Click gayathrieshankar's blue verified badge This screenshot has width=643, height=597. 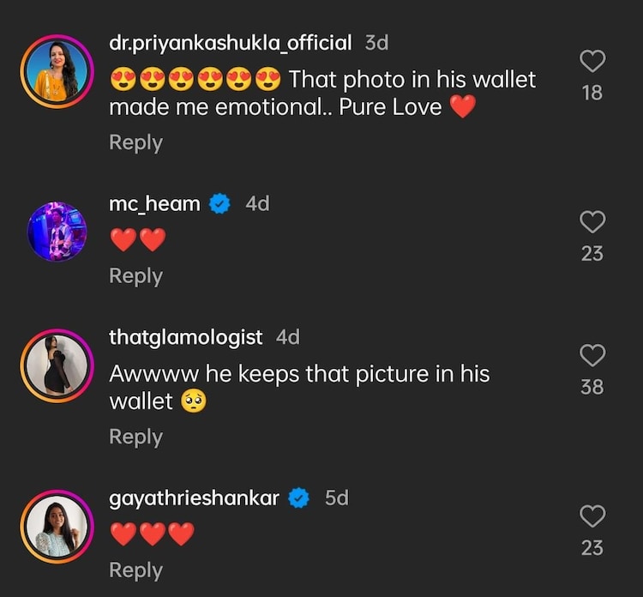point(298,497)
